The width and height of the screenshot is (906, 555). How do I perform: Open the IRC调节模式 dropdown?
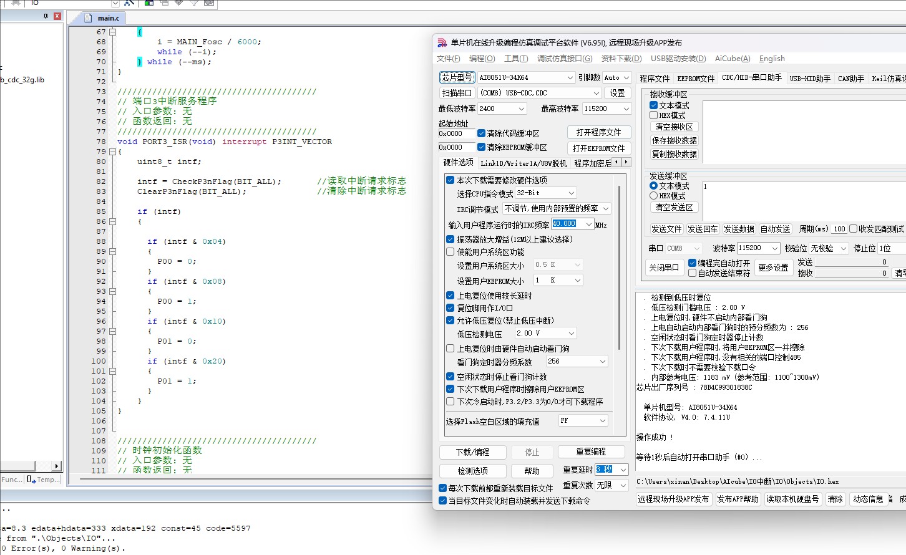pos(557,209)
